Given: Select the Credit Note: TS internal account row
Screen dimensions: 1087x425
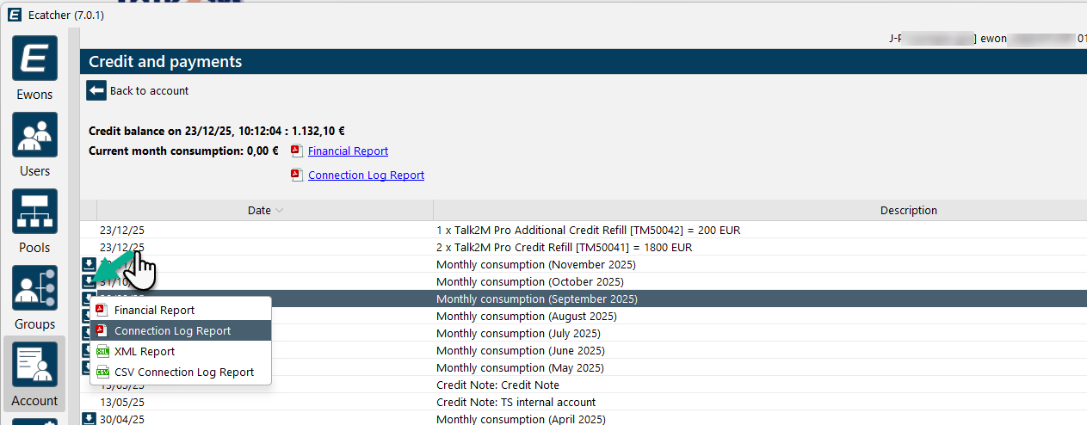Looking at the screenshot, I should [x=516, y=402].
